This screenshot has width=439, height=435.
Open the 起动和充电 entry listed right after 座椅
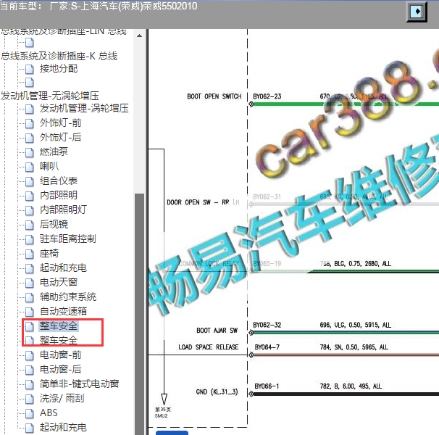click(x=63, y=268)
